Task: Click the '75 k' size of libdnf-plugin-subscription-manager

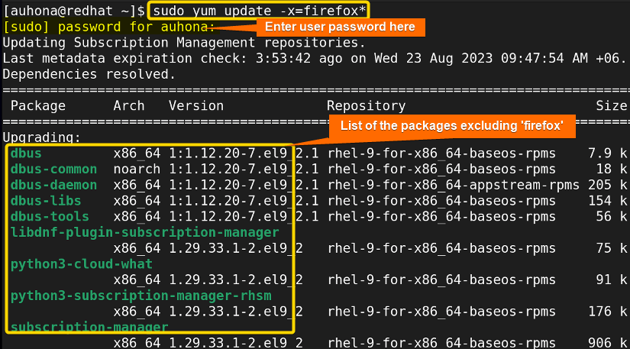Action: 611,248
